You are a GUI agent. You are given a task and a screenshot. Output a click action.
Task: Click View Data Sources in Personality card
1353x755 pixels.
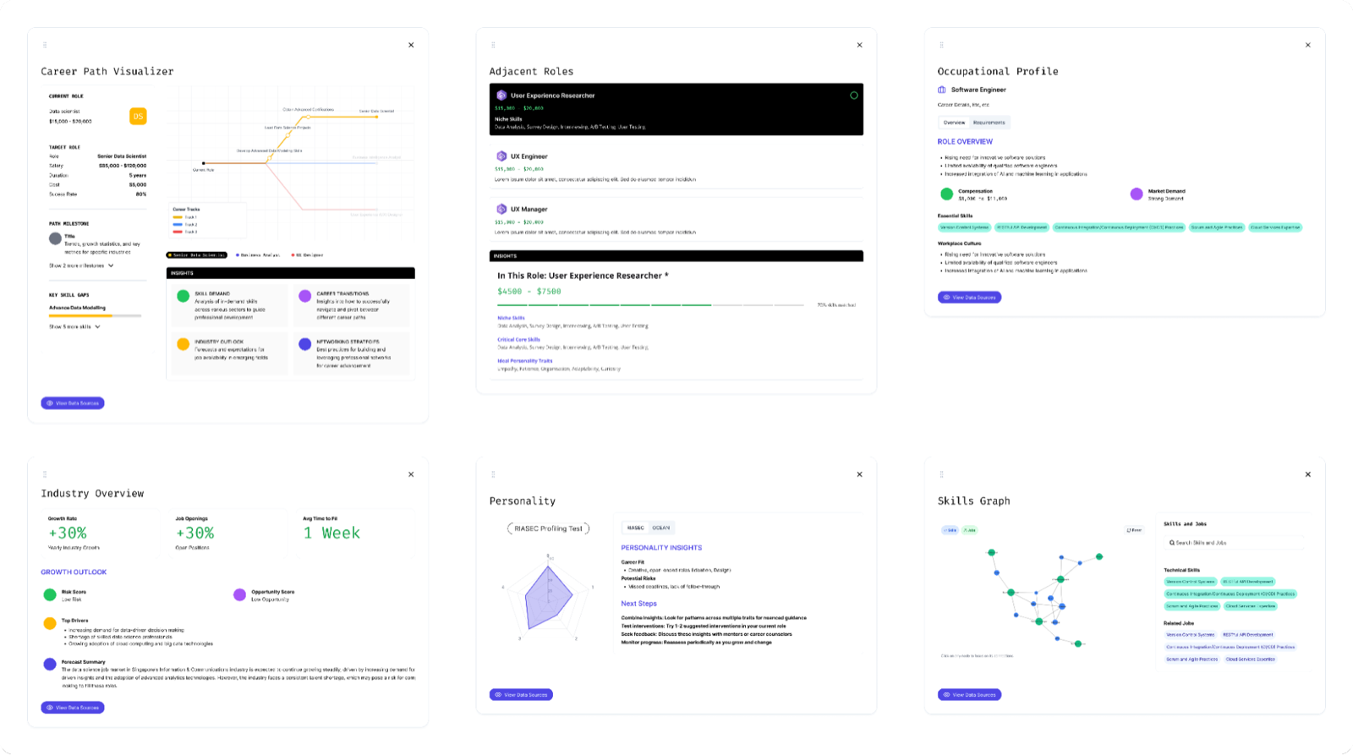coord(521,695)
